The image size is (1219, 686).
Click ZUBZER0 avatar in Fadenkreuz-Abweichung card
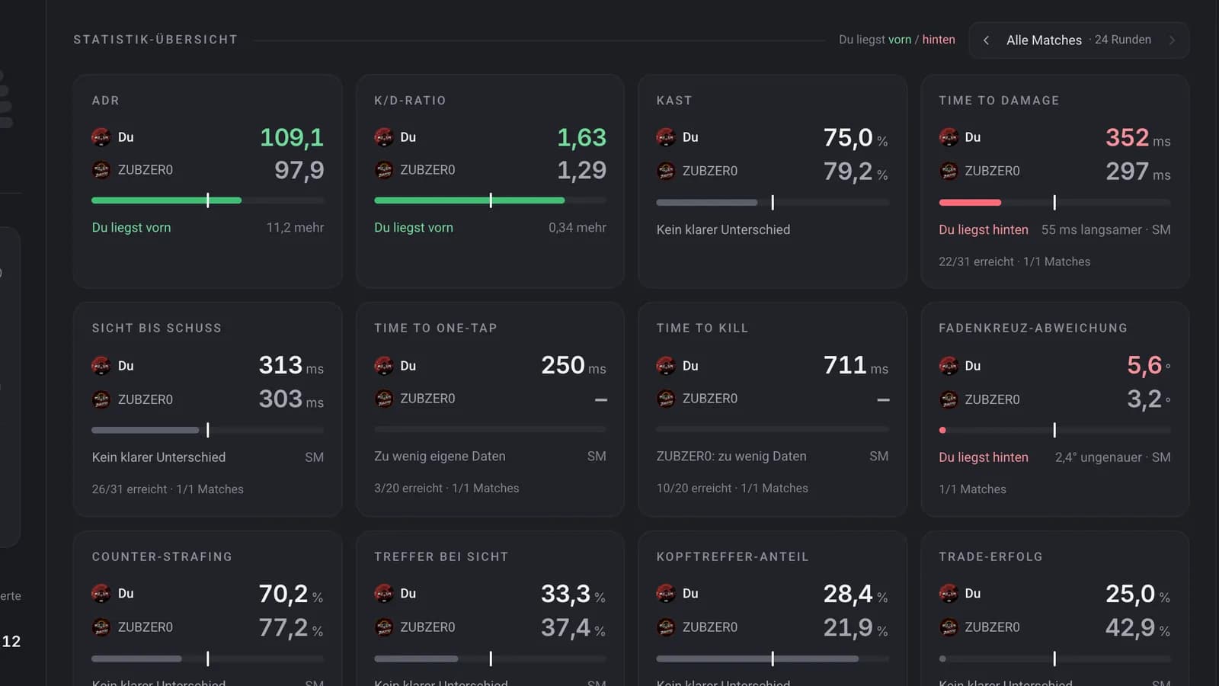[x=949, y=399]
